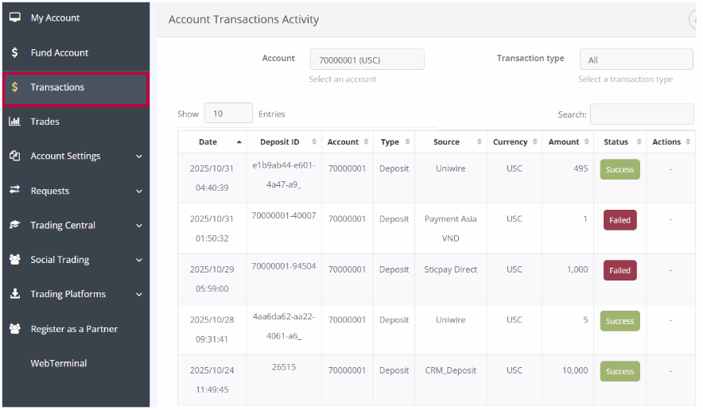703x410 pixels.
Task: Click the Account Settings copy icon
Action: coord(14,156)
